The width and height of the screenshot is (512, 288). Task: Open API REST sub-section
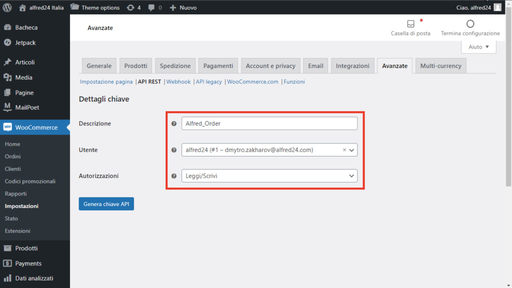point(149,81)
